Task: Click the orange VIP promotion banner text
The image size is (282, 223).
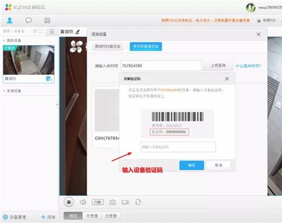Action: pyautogui.click(x=206, y=21)
